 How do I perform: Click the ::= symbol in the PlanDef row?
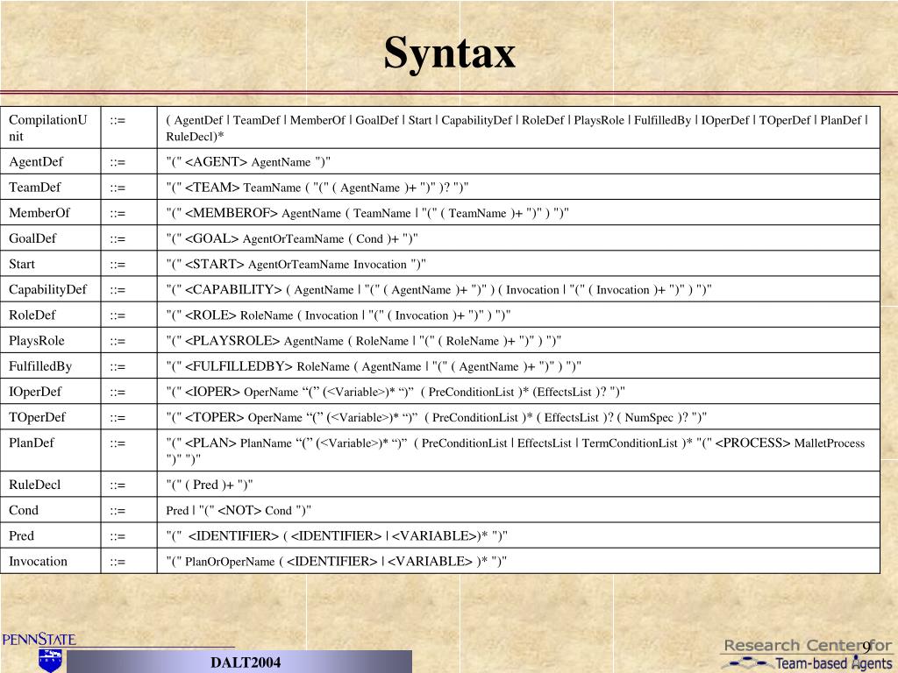tap(118, 443)
